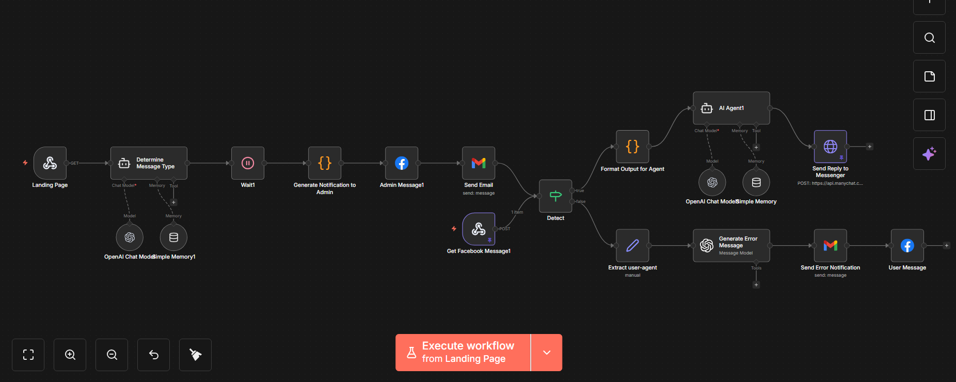Screen dimensions: 956x382
Task: Open the Simple Memory1 sub-node
Action: tap(173, 237)
